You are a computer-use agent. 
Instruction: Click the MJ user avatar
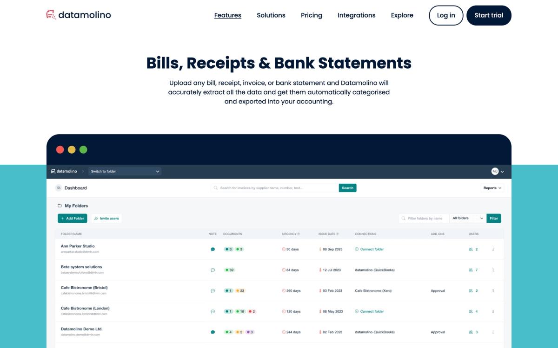(495, 171)
